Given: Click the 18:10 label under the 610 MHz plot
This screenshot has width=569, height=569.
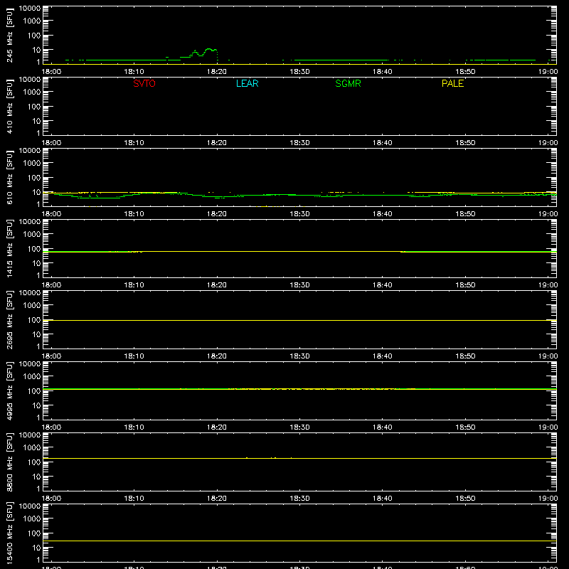Looking at the screenshot, I should [x=134, y=214].
